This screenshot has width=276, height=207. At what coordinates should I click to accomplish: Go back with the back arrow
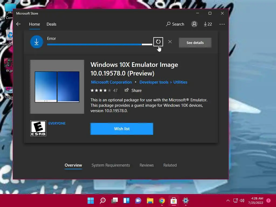18,24
